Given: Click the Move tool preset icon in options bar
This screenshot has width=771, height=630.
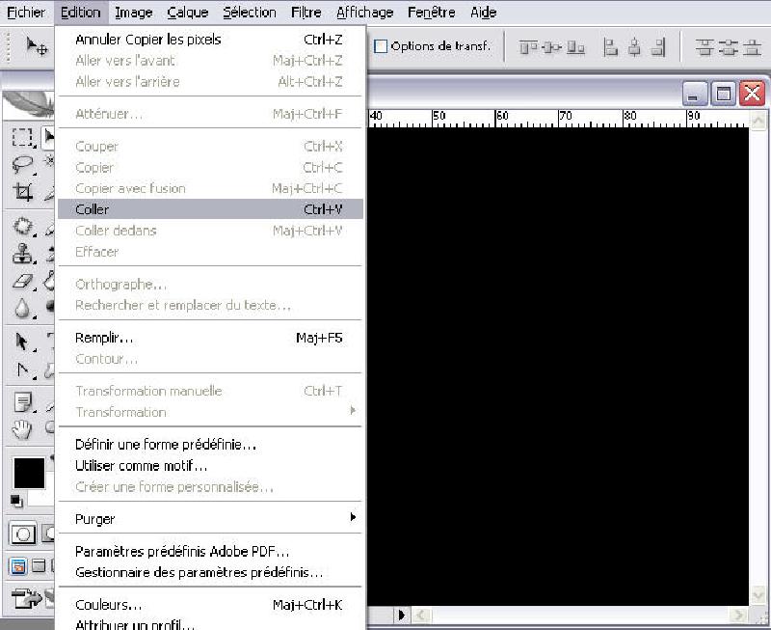Looking at the screenshot, I should coord(37,46).
